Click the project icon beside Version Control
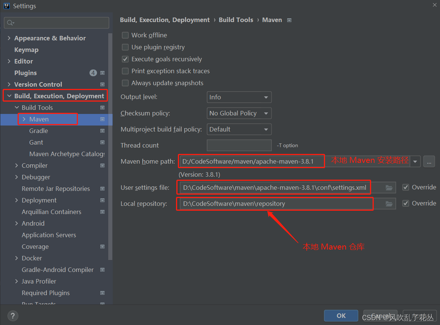The image size is (440, 325). [x=103, y=84]
